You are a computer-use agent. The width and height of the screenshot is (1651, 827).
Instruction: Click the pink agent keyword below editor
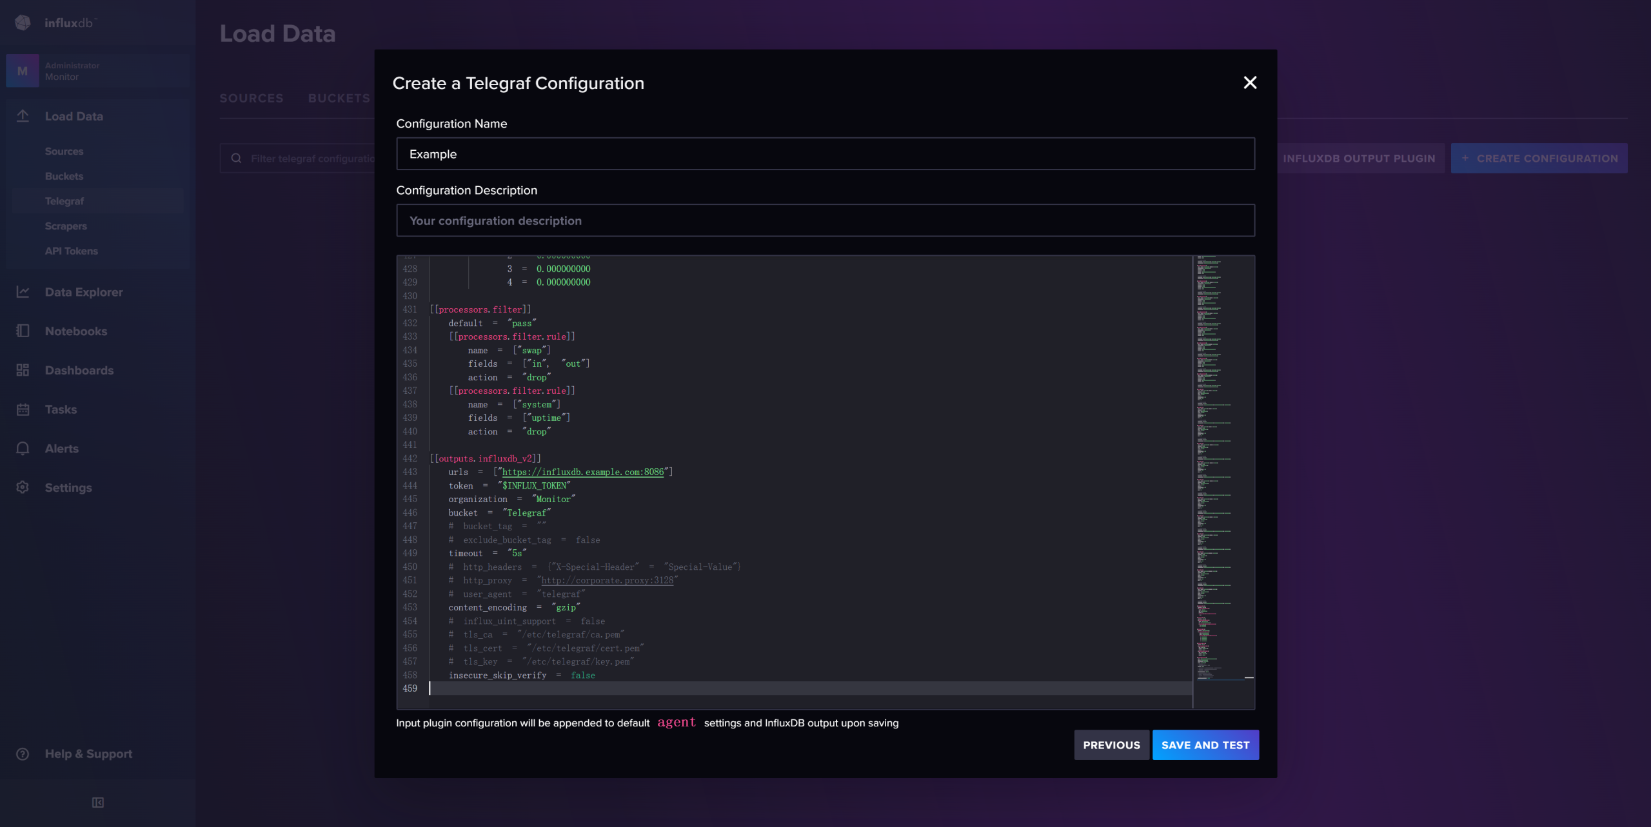pos(677,723)
